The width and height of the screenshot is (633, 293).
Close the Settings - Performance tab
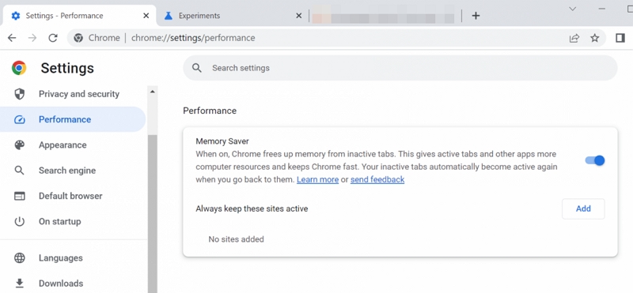[x=146, y=16]
